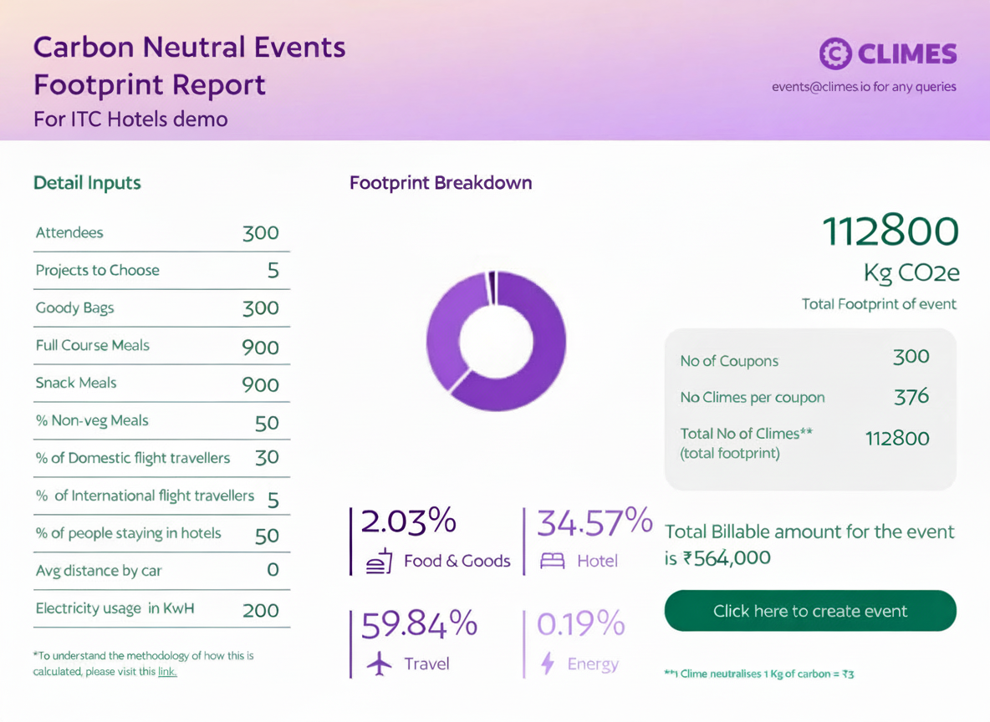The width and height of the screenshot is (990, 722).
Task: Click the '% Non-veg Meals' label
Action: (91, 420)
